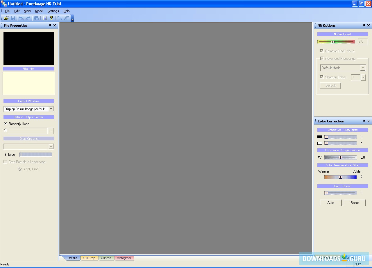372x268 pixels.
Task: Click the Apply Crop button
Action: (28, 169)
